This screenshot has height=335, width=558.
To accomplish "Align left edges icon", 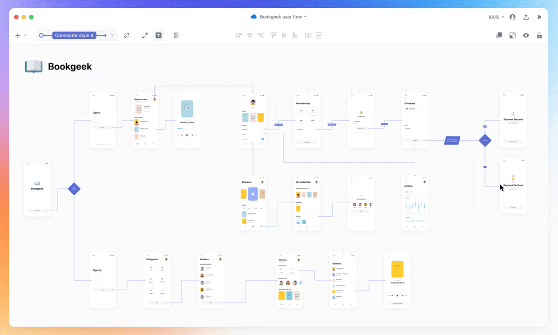I will tap(239, 35).
